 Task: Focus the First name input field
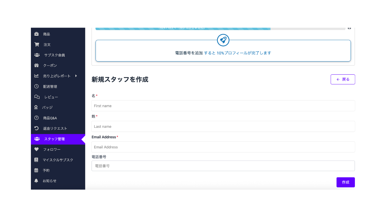[223, 106]
